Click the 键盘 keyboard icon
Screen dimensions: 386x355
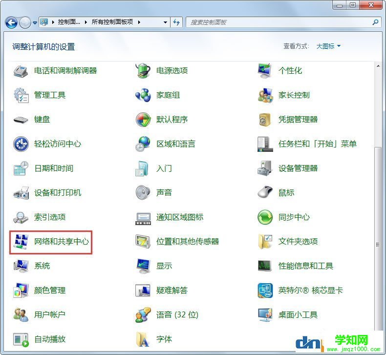[21, 120]
